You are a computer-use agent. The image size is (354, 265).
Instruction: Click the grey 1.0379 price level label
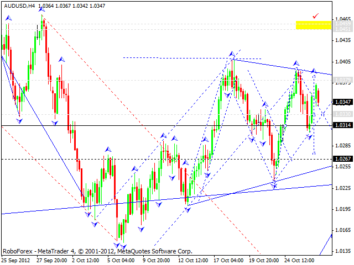(x=343, y=81)
